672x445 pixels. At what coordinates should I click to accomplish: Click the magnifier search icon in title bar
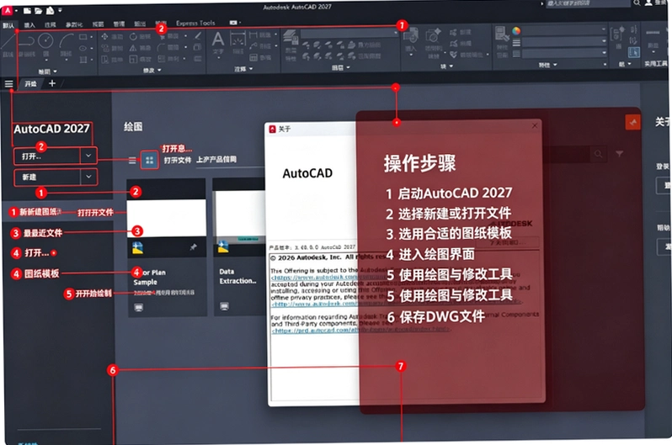click(x=637, y=3)
